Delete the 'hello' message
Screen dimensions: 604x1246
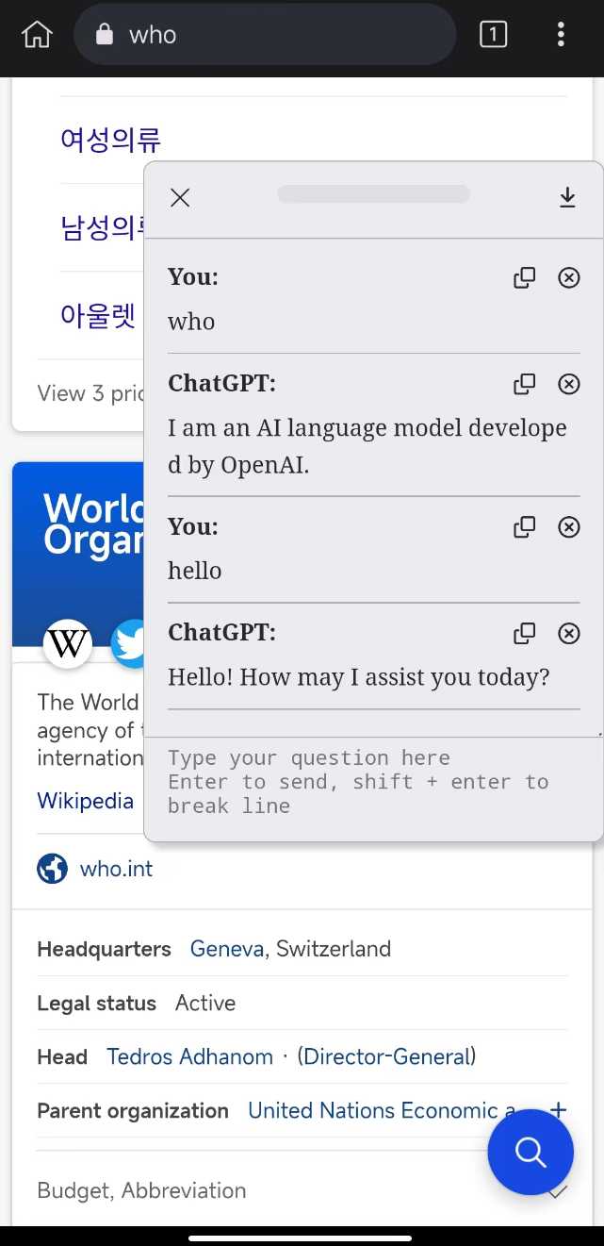click(x=569, y=527)
